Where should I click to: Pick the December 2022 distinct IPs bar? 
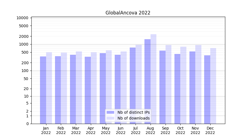pos(207,90)
